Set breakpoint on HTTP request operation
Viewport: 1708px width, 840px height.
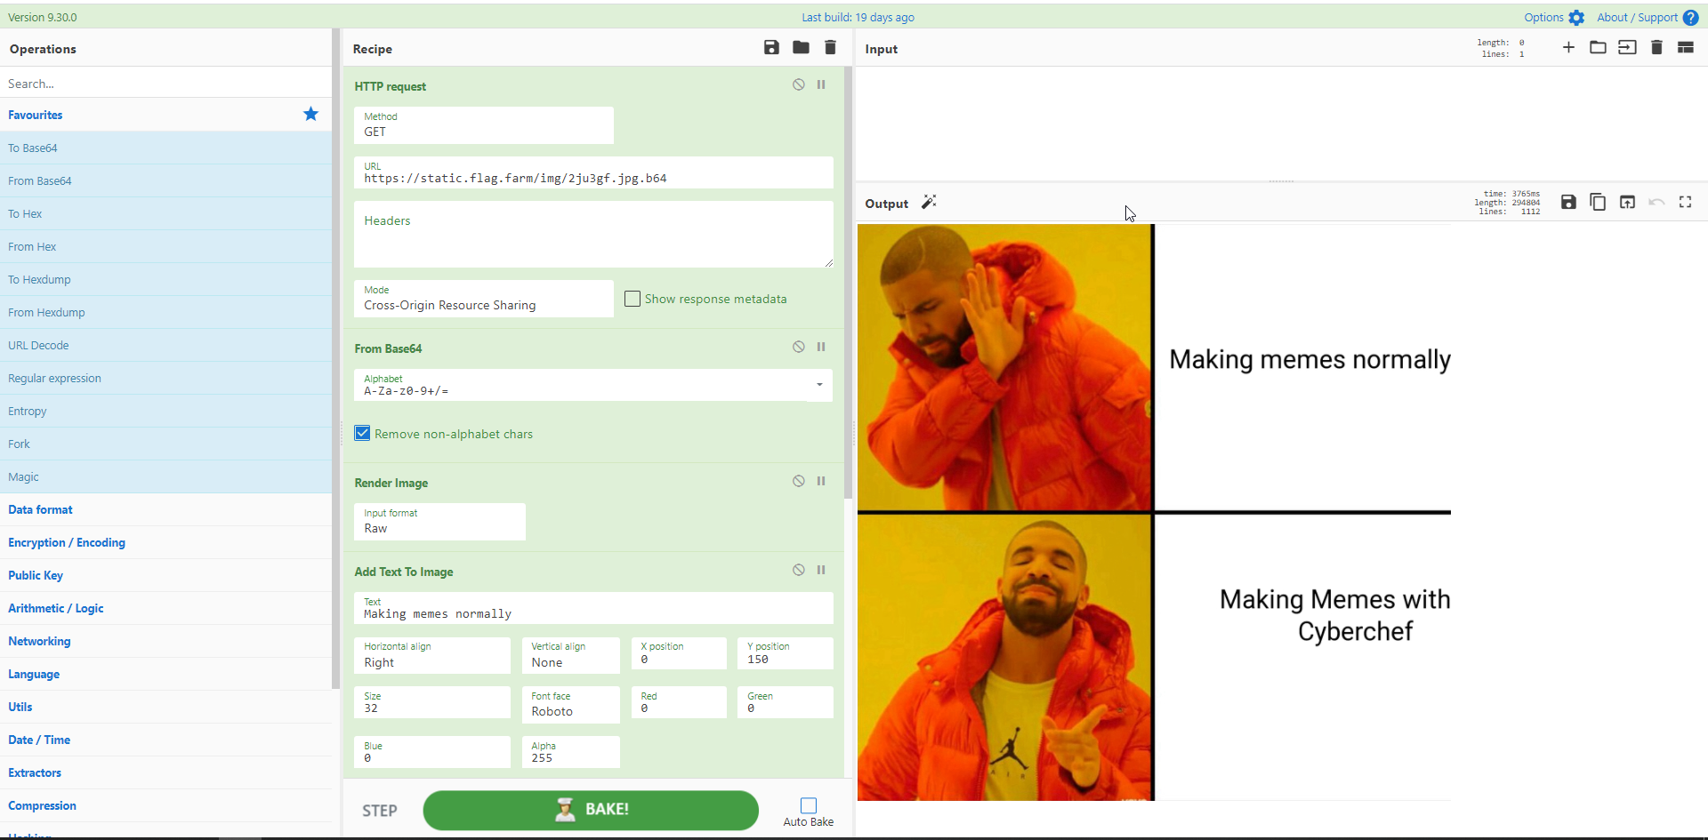pyautogui.click(x=821, y=84)
